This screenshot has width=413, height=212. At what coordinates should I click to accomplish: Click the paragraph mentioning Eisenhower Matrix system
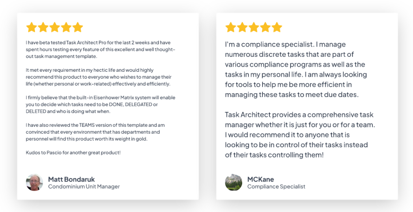pyautogui.click(x=101, y=105)
